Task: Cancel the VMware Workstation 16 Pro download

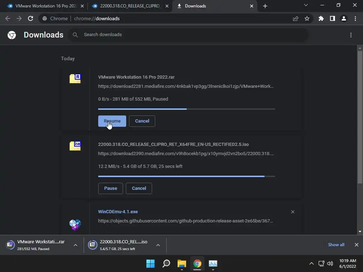Action: (x=142, y=121)
